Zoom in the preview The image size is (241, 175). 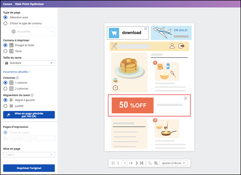[156, 163]
